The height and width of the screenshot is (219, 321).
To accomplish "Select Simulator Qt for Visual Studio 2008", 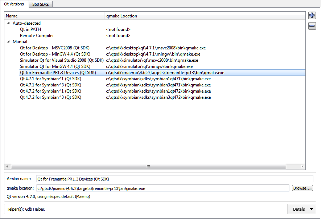I will click(62, 60).
